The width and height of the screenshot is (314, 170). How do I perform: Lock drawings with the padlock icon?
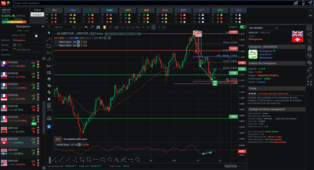tap(49, 99)
